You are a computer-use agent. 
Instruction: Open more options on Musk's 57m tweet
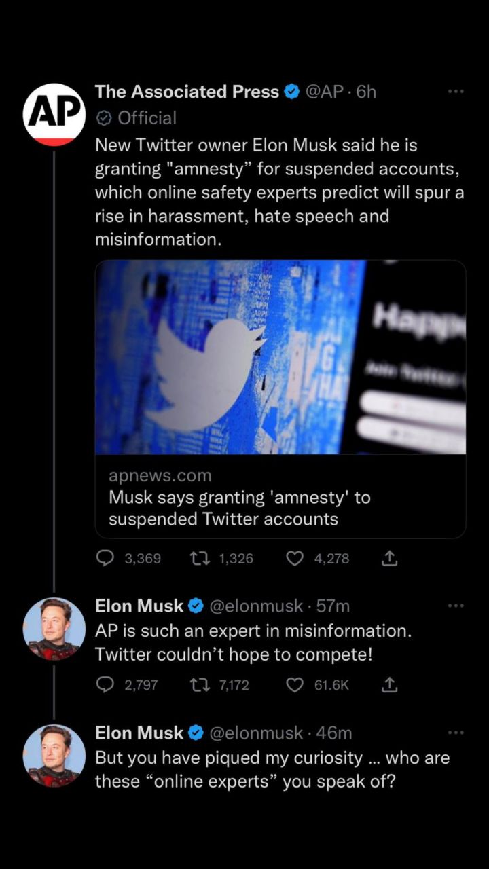(456, 605)
